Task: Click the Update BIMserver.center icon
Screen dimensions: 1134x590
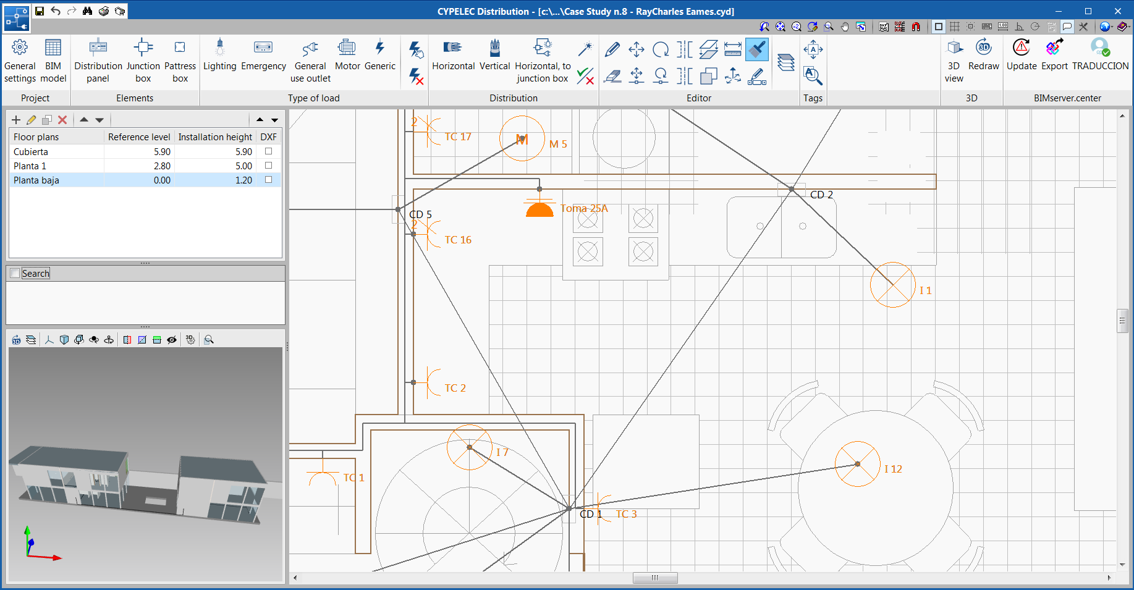Action: (1021, 56)
